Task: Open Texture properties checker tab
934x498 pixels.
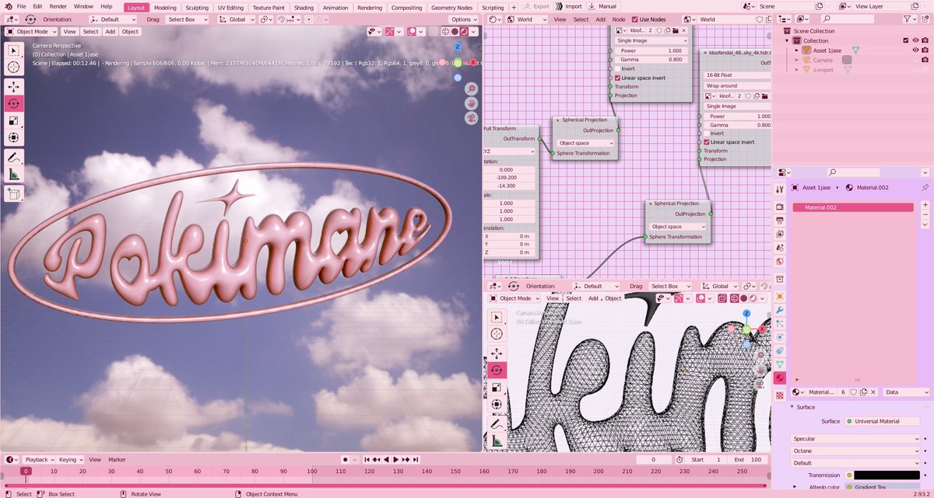Action: point(780,395)
